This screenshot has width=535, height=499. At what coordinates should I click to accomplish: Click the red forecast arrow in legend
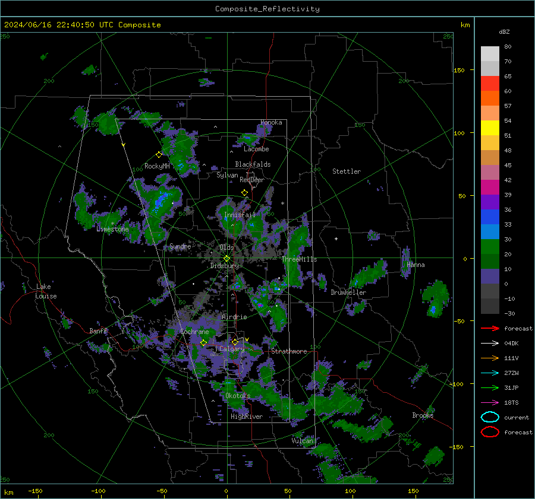490,328
